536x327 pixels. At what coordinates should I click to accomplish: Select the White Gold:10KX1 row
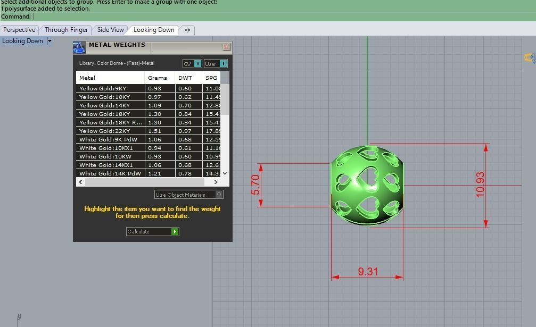(x=149, y=148)
